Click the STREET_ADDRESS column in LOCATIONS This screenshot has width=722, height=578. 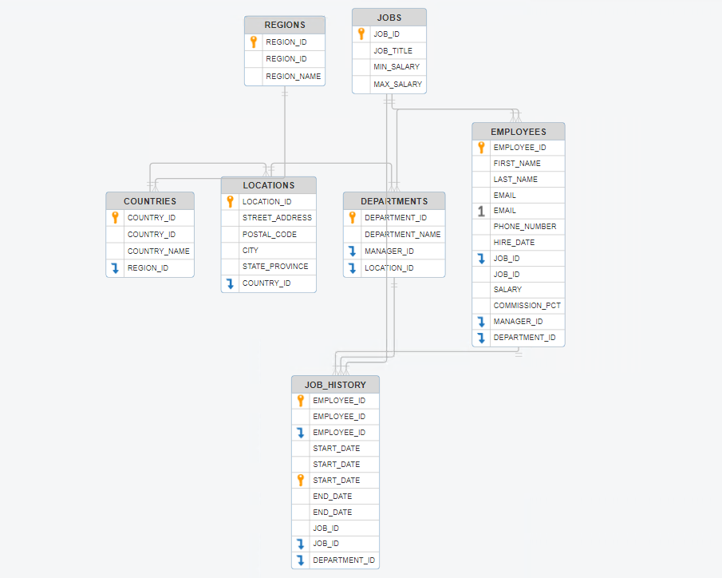tap(274, 217)
